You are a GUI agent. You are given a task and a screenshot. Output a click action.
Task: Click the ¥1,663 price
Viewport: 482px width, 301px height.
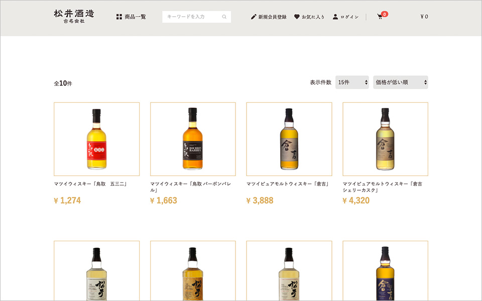coord(164,201)
